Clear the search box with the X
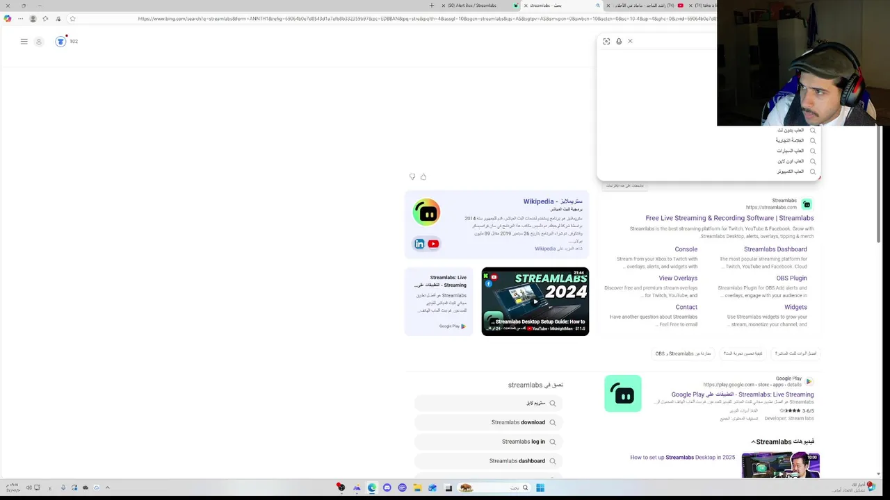 (630, 41)
